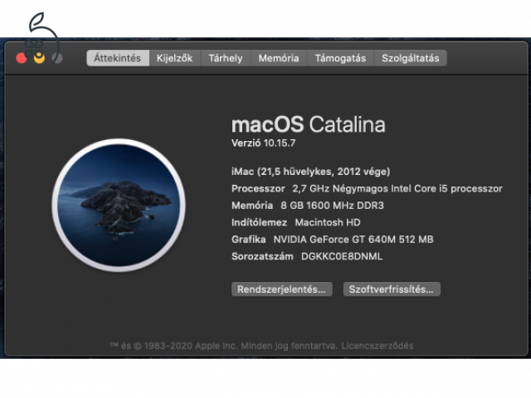The height and width of the screenshot is (398, 531).
Task: Open the Kijelzők tab
Action: point(175,58)
